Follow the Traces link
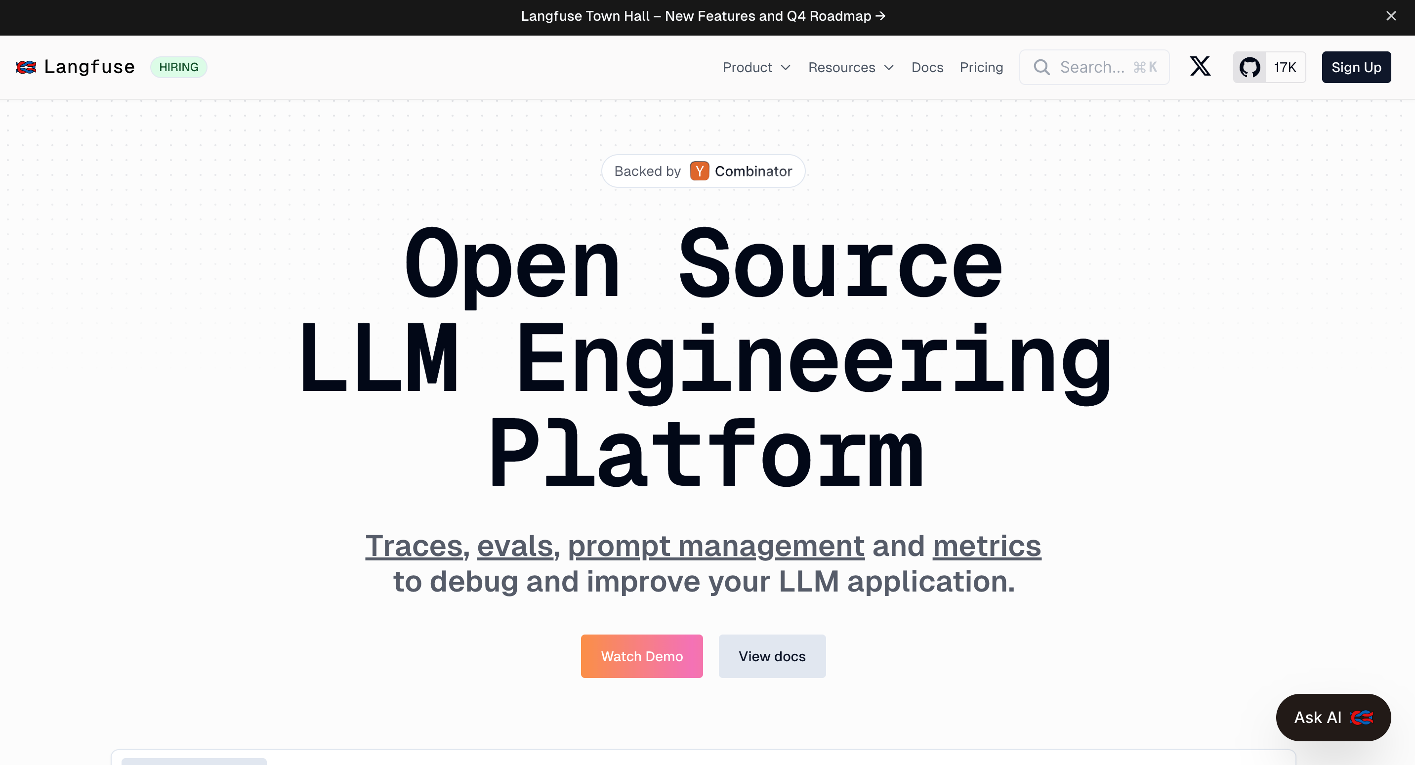Viewport: 1415px width, 765px height. click(x=414, y=546)
